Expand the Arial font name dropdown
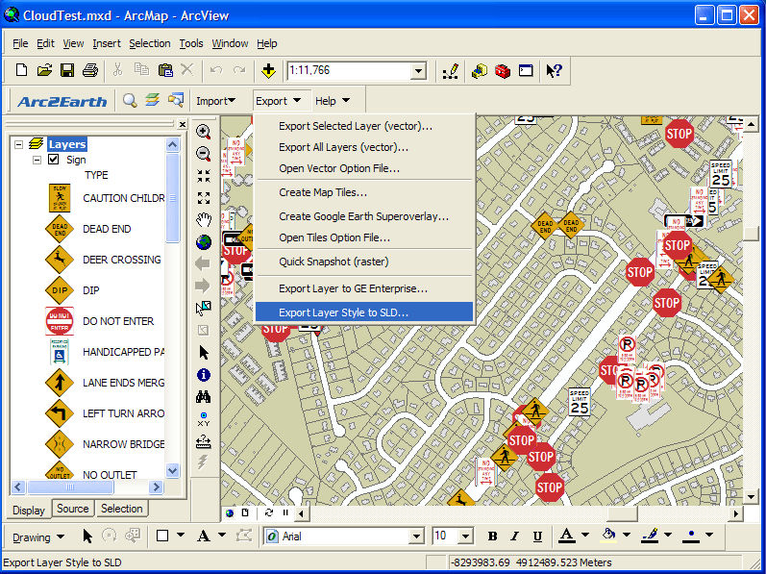The image size is (766, 574). (416, 537)
